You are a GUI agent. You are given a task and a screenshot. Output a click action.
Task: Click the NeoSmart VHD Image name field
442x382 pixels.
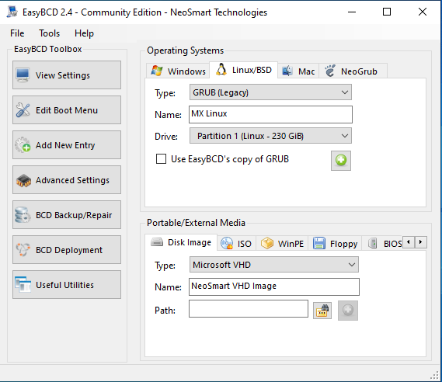click(x=274, y=286)
